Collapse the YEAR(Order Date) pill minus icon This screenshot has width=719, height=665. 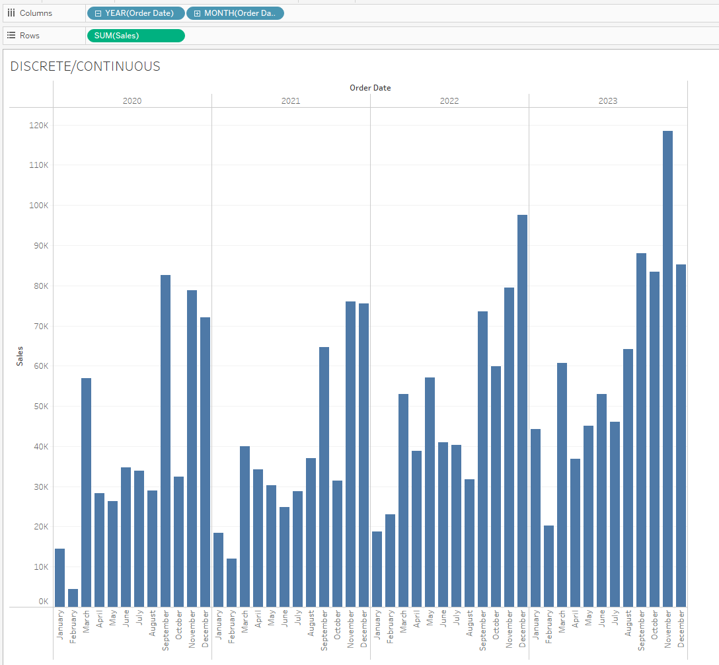pos(98,13)
